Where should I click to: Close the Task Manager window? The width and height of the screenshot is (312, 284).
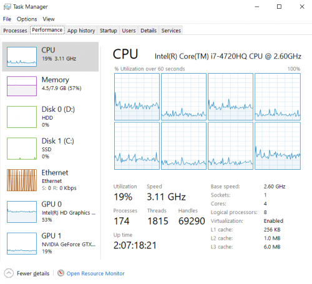pyautogui.click(x=302, y=7)
